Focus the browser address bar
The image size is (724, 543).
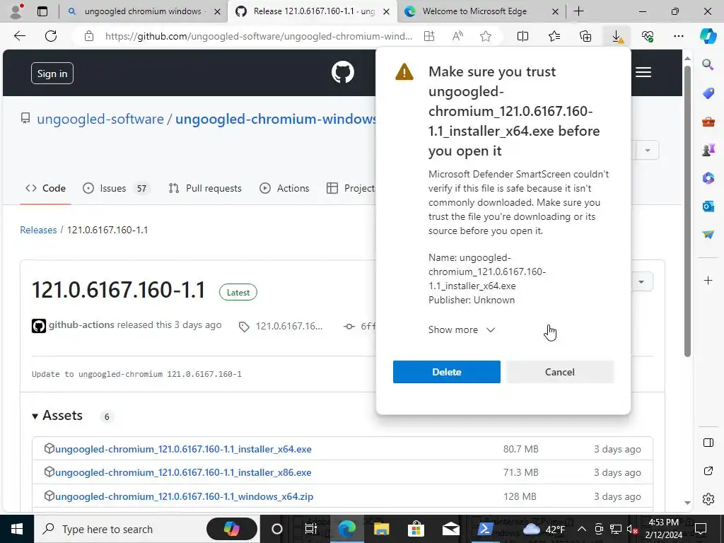[259, 36]
